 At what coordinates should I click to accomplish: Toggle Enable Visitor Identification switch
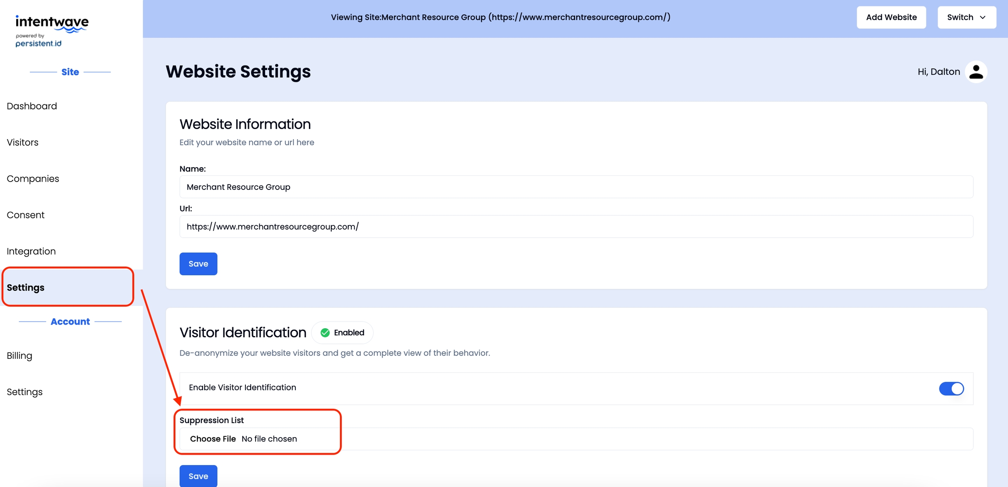(951, 389)
